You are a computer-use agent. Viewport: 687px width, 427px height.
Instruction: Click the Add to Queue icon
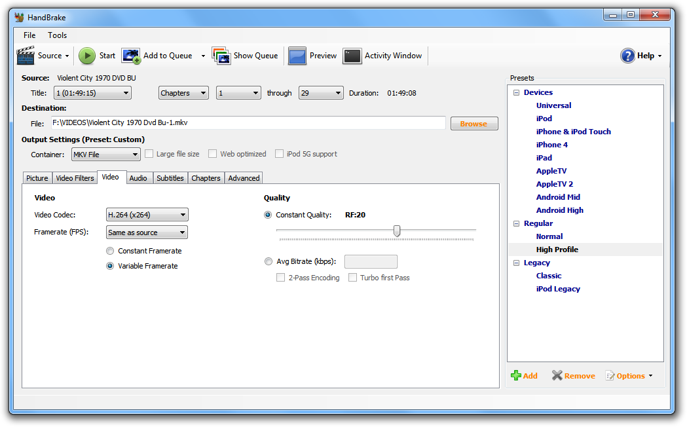(x=131, y=56)
